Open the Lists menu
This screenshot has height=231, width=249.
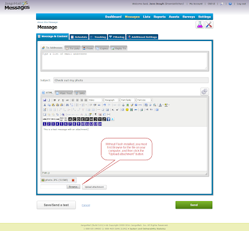click(146, 17)
